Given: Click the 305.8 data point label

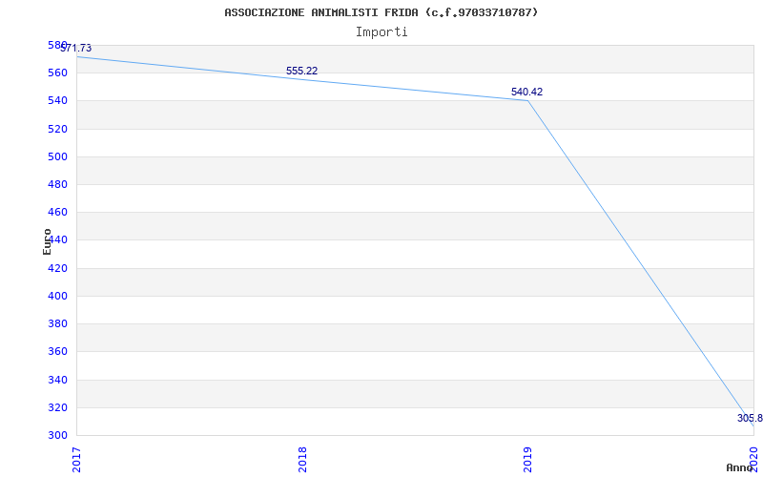Looking at the screenshot, I should tap(750, 418).
